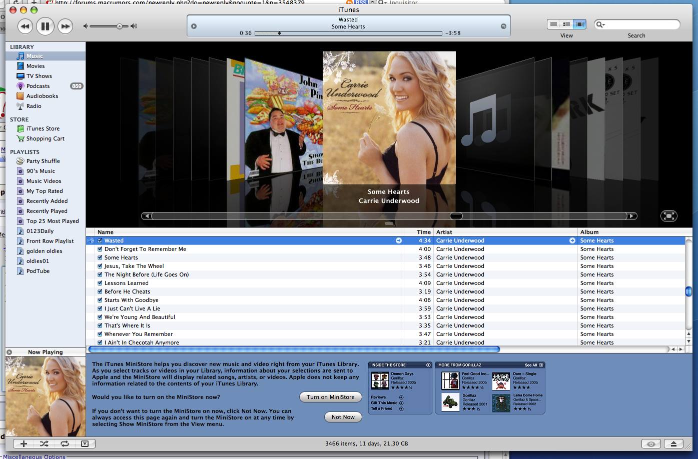Open Shopping Cart
The height and width of the screenshot is (459, 698).
pyautogui.click(x=46, y=138)
